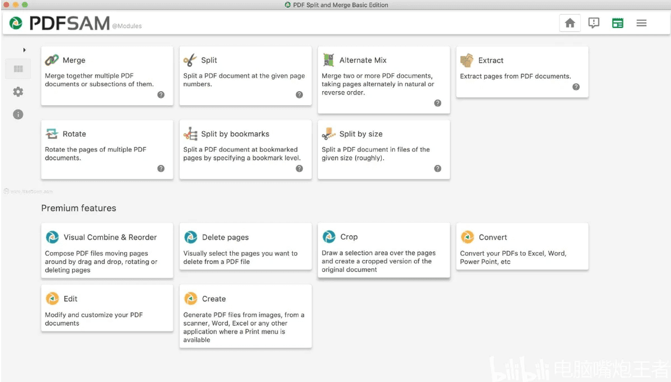Open help for Alternate Mix module

(x=437, y=103)
